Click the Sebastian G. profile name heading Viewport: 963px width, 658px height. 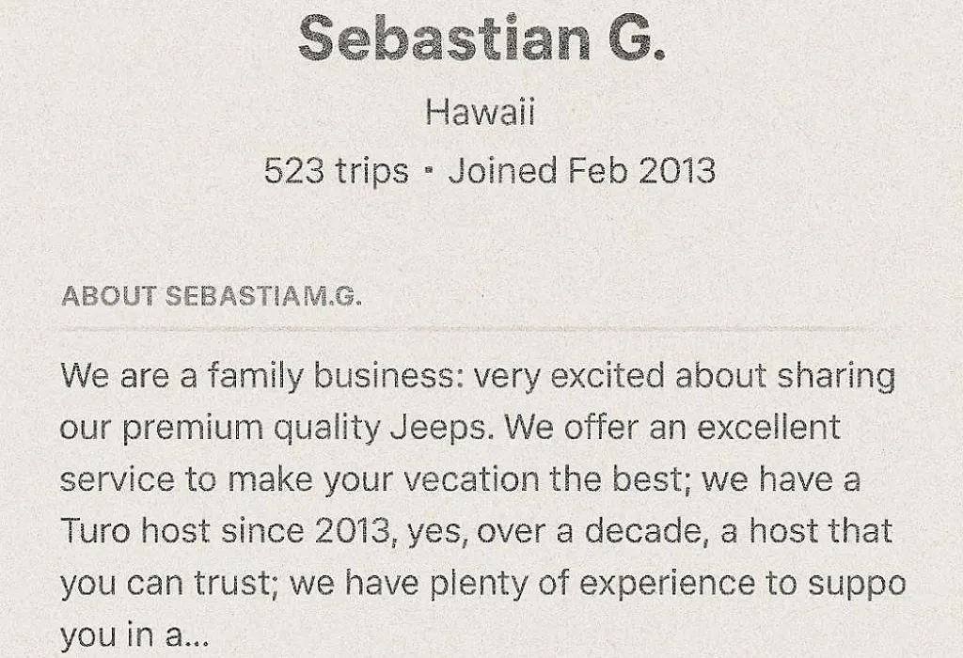tap(481, 38)
